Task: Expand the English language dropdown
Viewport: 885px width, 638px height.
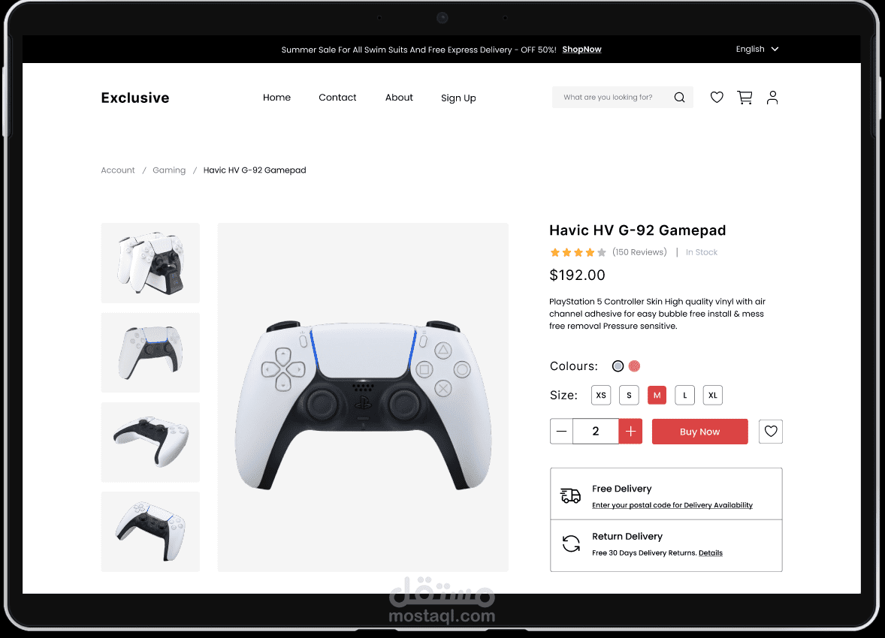Action: (757, 49)
